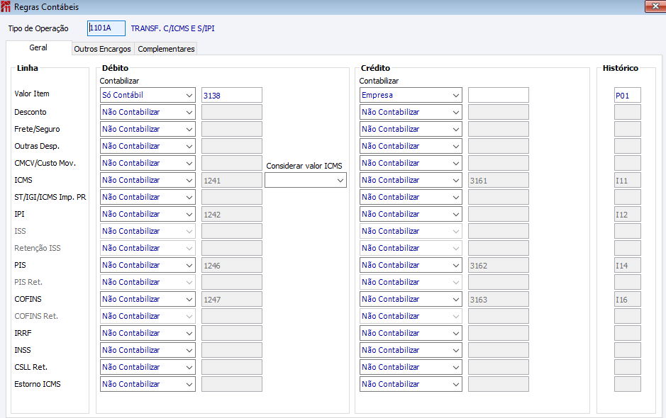
Task: Open the Estorno ICMS debit Contabilizar dropdown
Action: point(148,383)
